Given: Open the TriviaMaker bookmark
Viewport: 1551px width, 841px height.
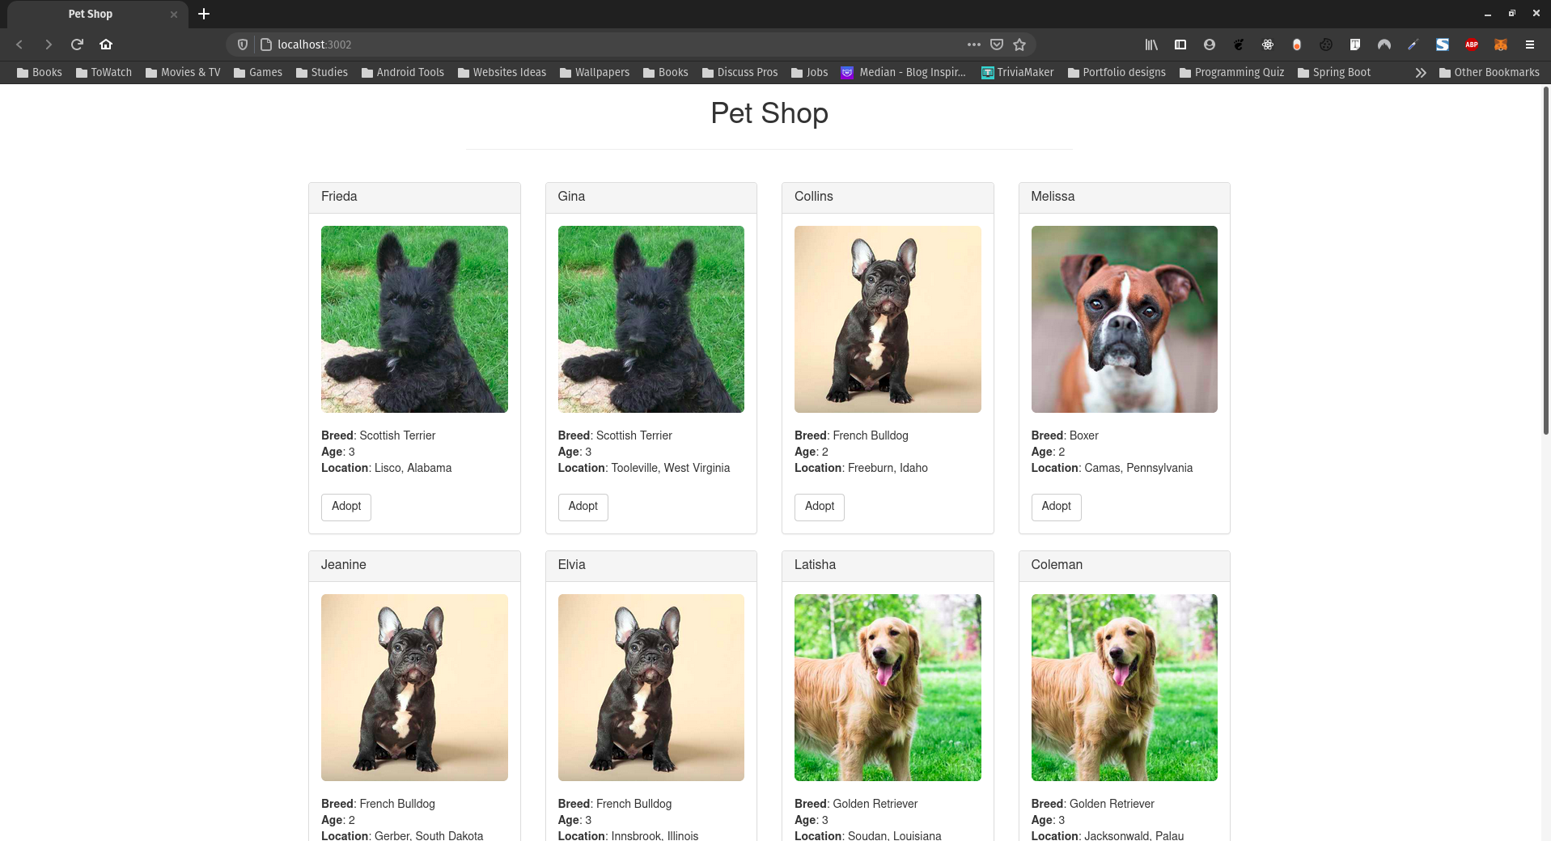Looking at the screenshot, I should tap(1018, 72).
